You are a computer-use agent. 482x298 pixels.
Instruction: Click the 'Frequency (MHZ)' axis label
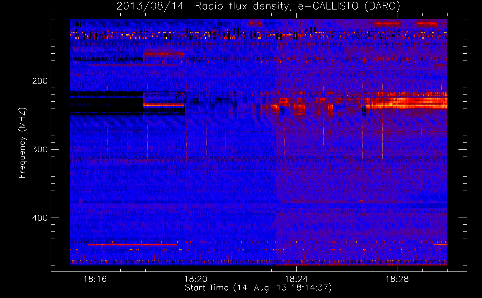point(22,143)
